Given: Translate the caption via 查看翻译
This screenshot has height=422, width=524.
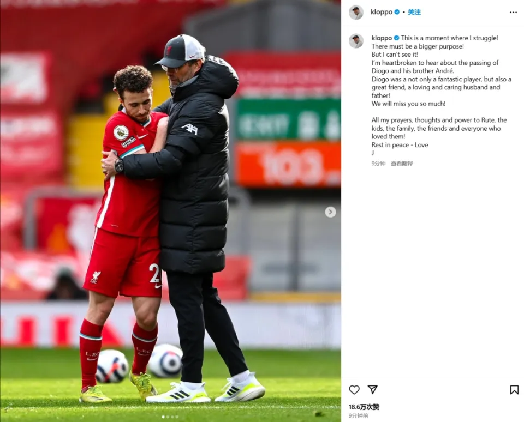Looking at the screenshot, I should 402,163.
